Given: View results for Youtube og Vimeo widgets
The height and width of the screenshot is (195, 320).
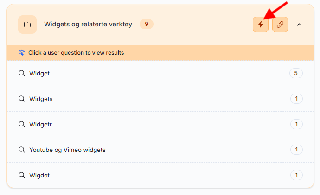Looking at the screenshot, I should [67, 150].
